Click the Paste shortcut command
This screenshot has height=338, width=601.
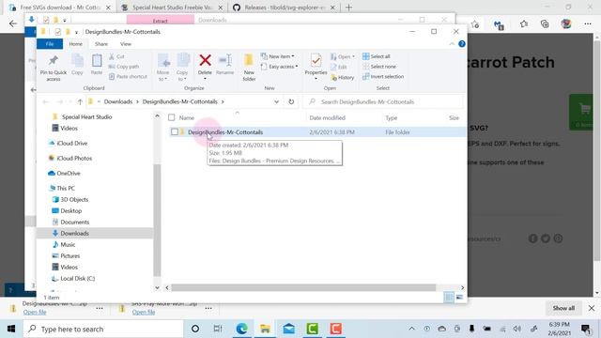[x=128, y=77]
